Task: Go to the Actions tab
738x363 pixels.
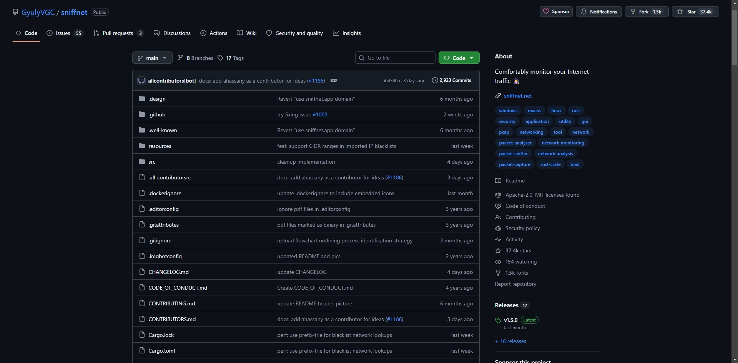Action: click(x=214, y=33)
